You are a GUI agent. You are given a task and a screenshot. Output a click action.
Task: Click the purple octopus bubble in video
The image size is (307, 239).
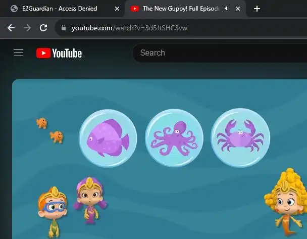174,138
